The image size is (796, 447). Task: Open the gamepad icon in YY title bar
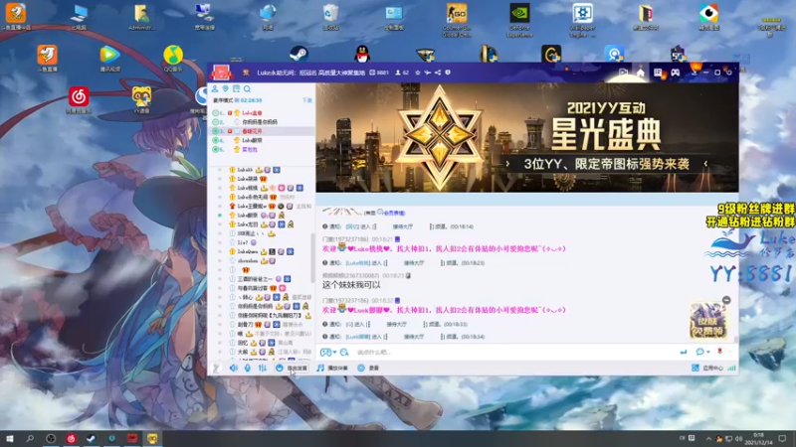tap(676, 73)
